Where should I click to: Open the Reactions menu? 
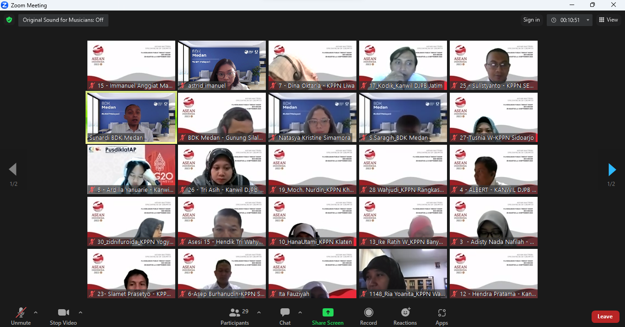[405, 313]
